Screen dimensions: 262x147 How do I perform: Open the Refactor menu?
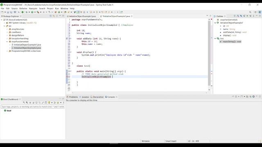pos(23,9)
